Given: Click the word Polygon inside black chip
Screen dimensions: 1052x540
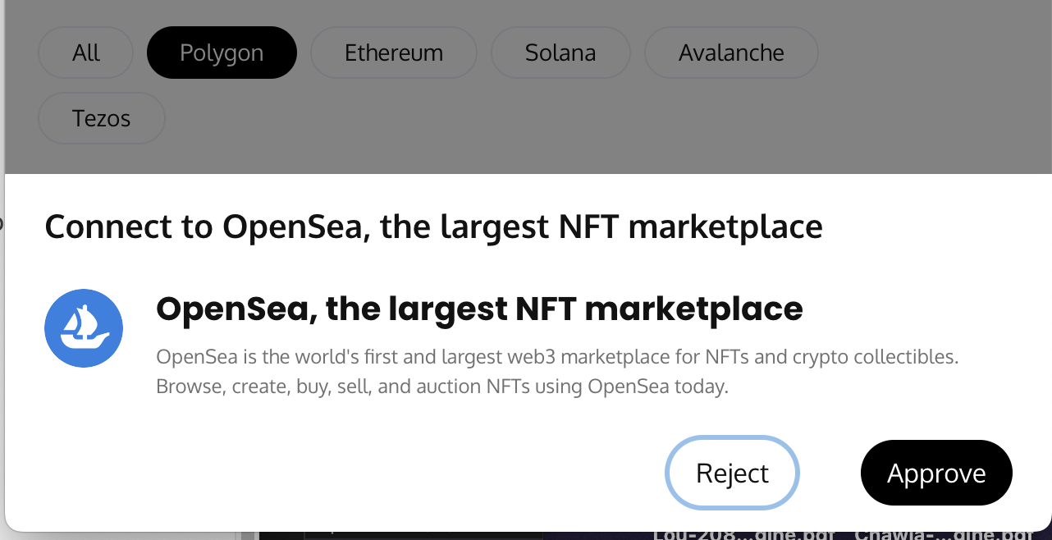Looking at the screenshot, I should pyautogui.click(x=222, y=53).
